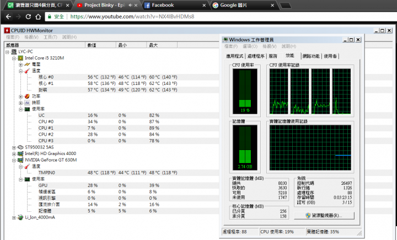Click the Windows 工作管理員 title bar icon

tap(226, 40)
